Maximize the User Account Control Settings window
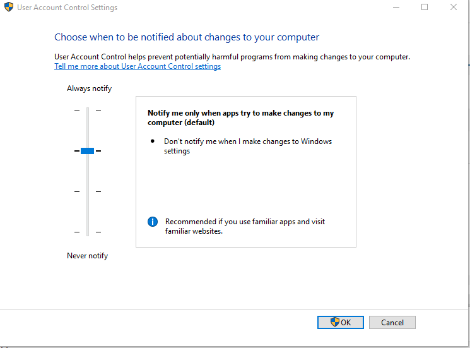 425,7
